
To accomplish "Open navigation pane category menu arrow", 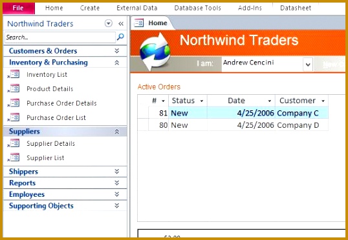I will pos(108,23).
